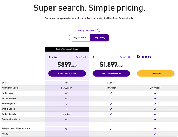
Task: Click the Enterprise AdSpy checkmark
Action: (x=155, y=134)
